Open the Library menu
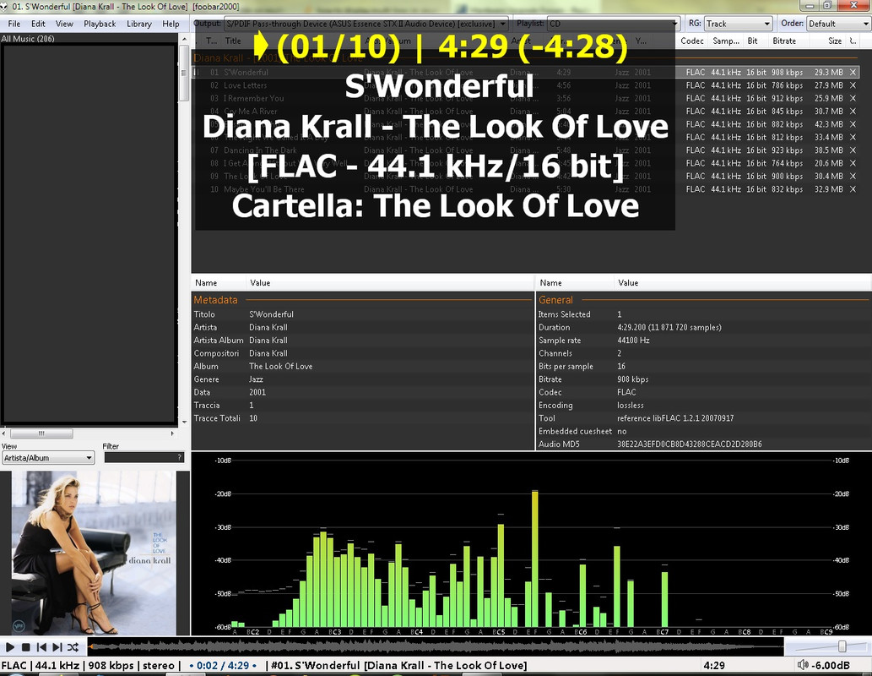This screenshot has height=676, width=872. [x=139, y=24]
